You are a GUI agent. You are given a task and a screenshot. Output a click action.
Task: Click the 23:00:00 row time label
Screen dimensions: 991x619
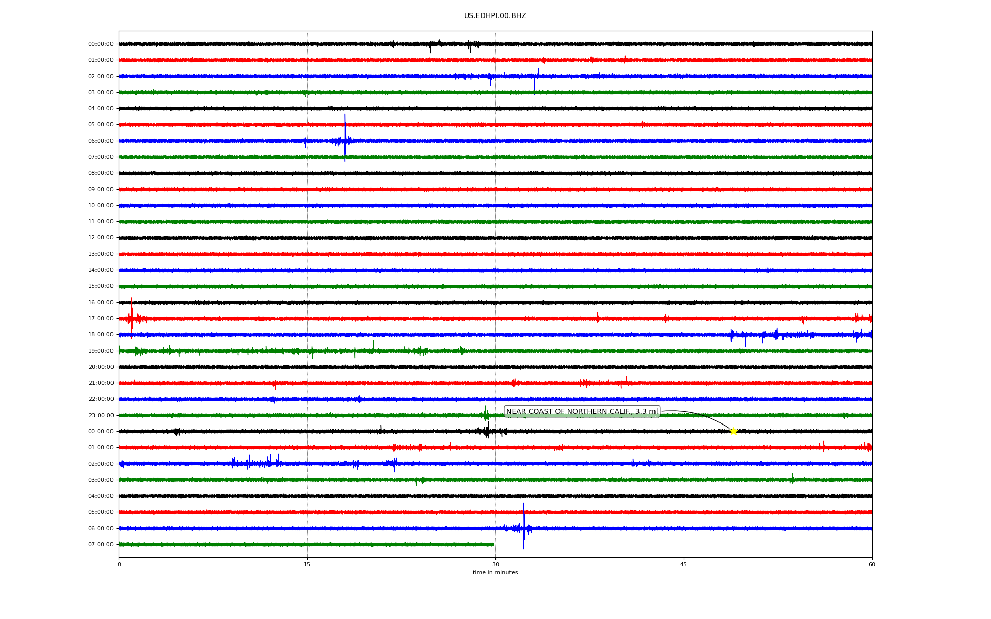[x=101, y=415]
